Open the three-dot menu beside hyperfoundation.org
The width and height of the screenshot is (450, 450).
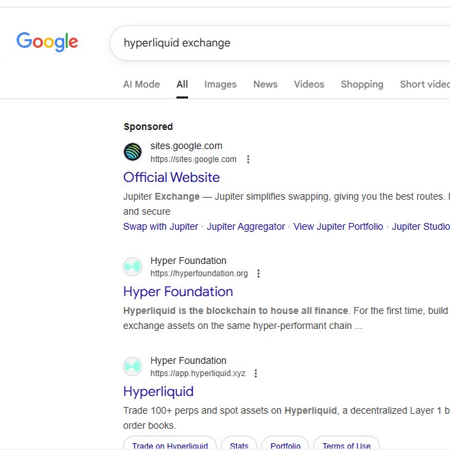point(259,274)
